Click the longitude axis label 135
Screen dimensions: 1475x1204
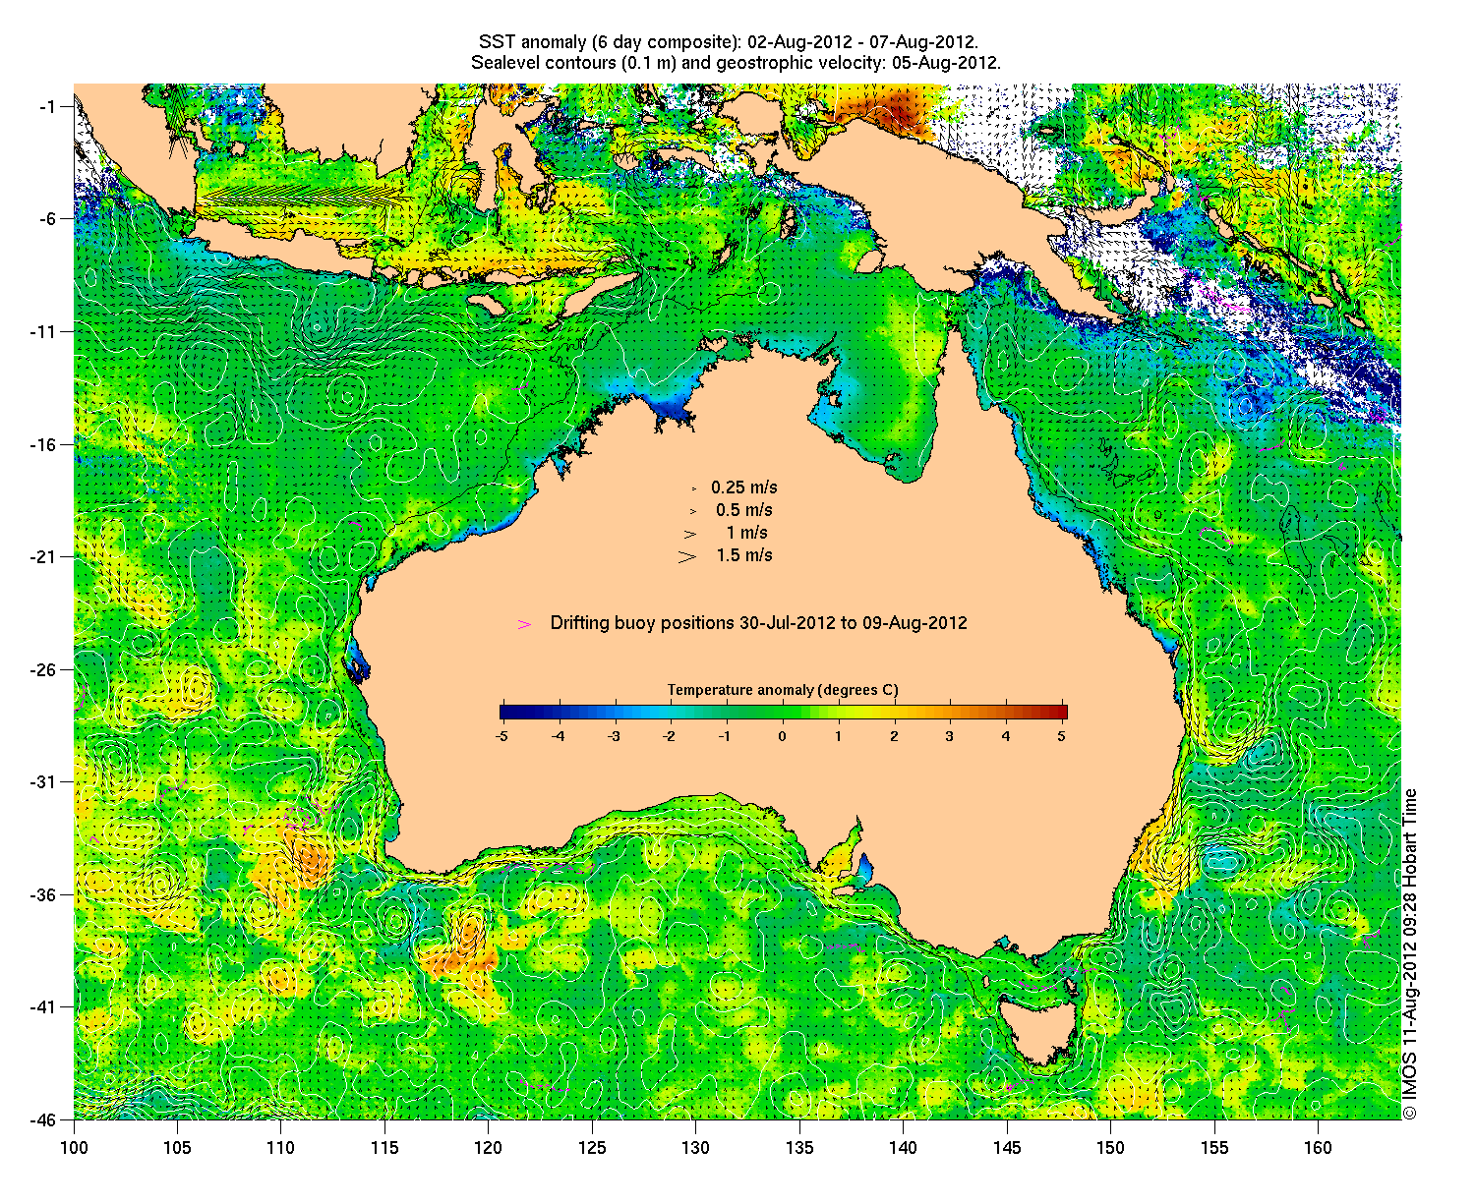pos(799,1147)
